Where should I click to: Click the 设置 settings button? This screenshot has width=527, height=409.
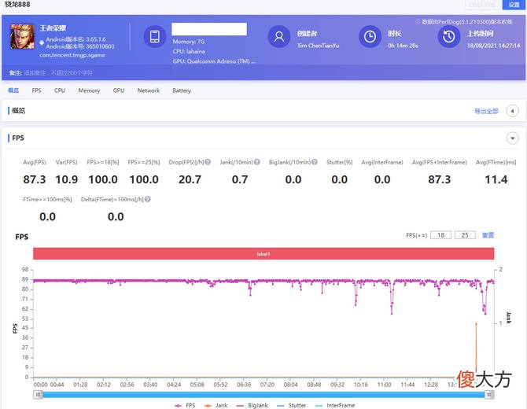click(514, 5)
